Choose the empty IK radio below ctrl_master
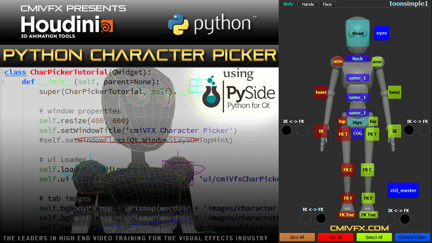The image size is (432, 243). (390, 219)
